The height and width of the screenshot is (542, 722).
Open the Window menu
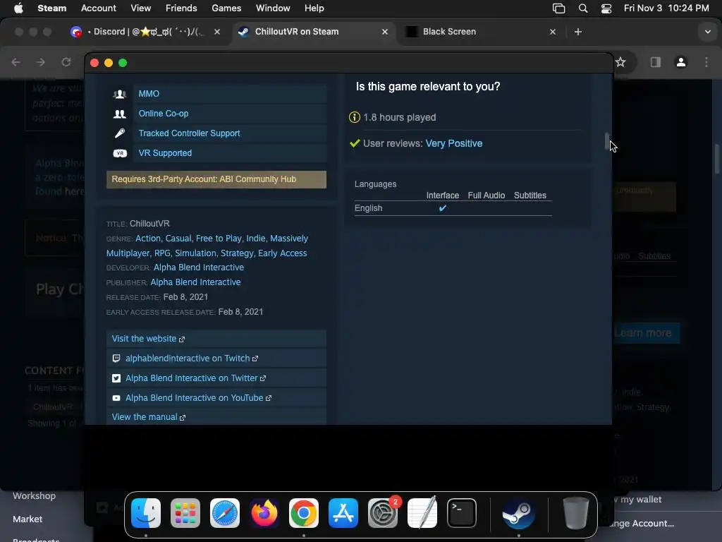click(273, 8)
